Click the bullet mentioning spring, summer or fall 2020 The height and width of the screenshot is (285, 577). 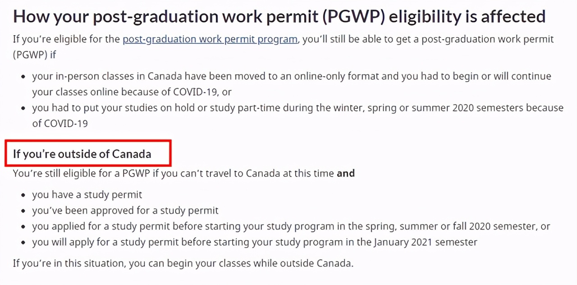point(291,226)
